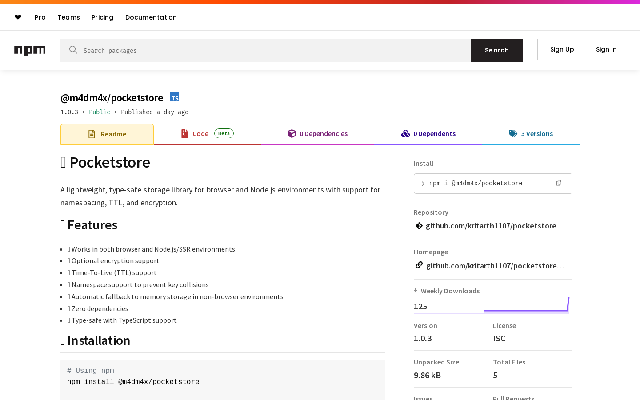The height and width of the screenshot is (400, 640).
Task: Click the npm i install command box
Action: click(x=493, y=184)
